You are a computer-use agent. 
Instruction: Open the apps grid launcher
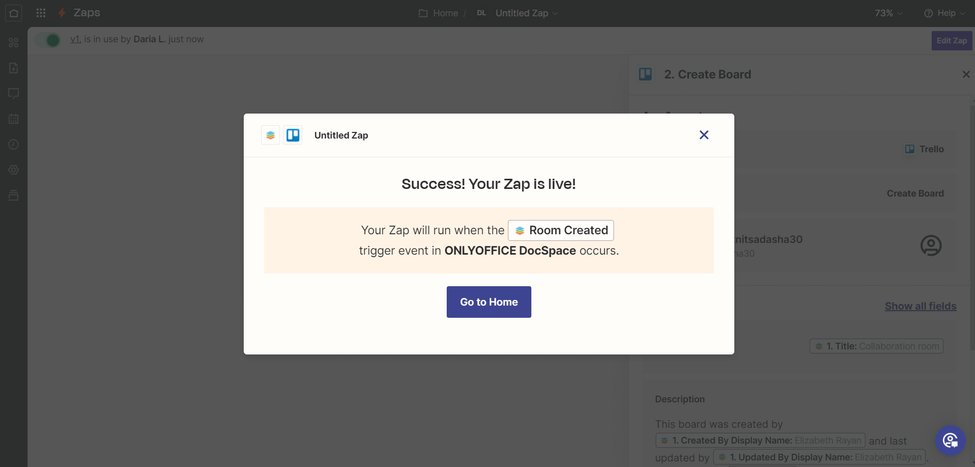point(41,13)
